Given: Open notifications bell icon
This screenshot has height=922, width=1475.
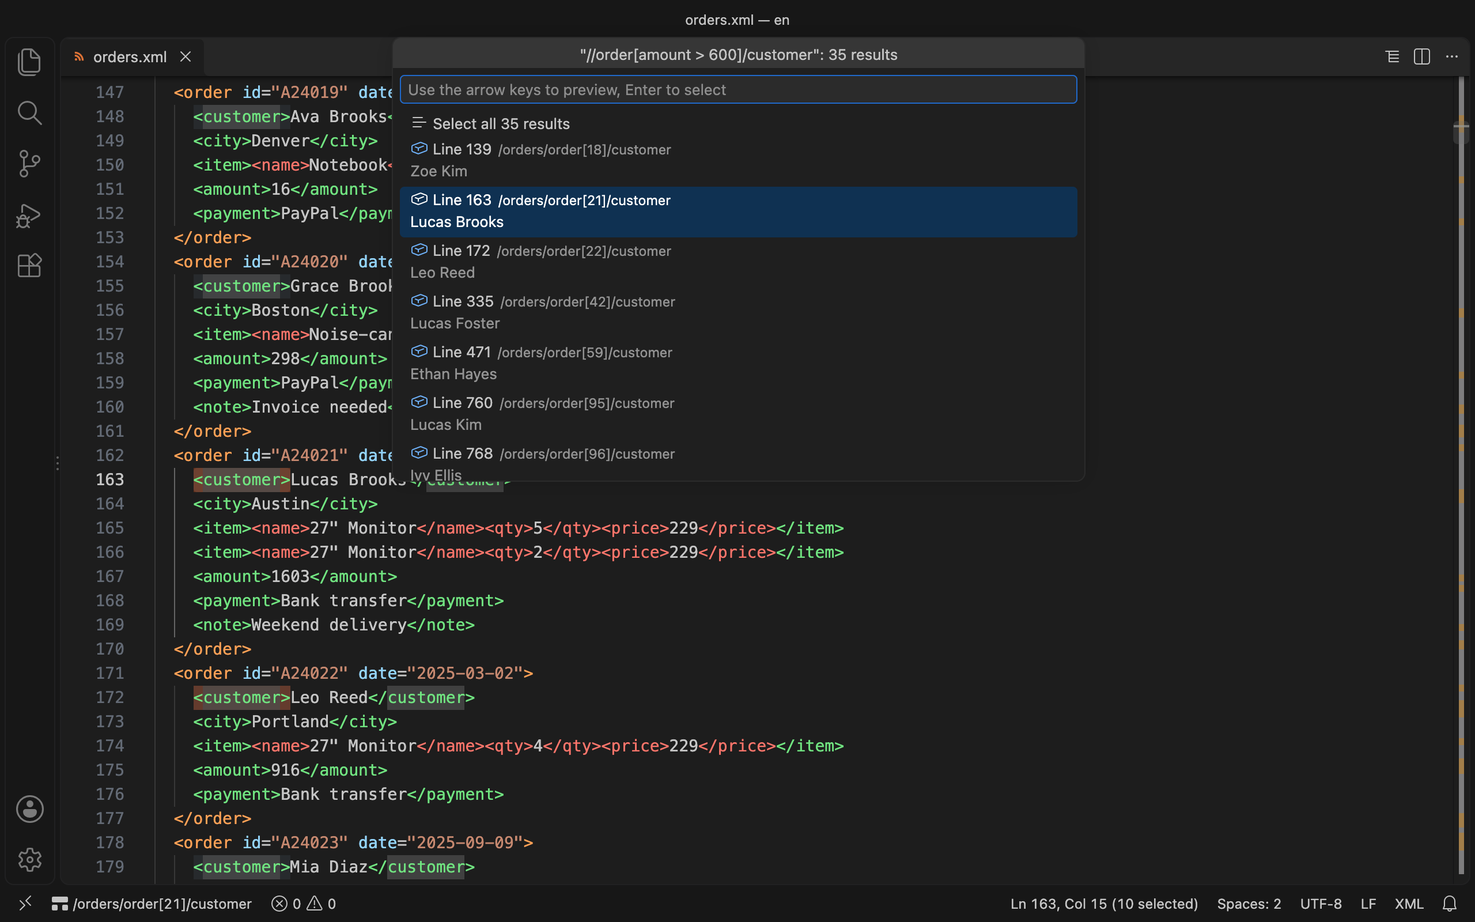Looking at the screenshot, I should pos(1450,904).
